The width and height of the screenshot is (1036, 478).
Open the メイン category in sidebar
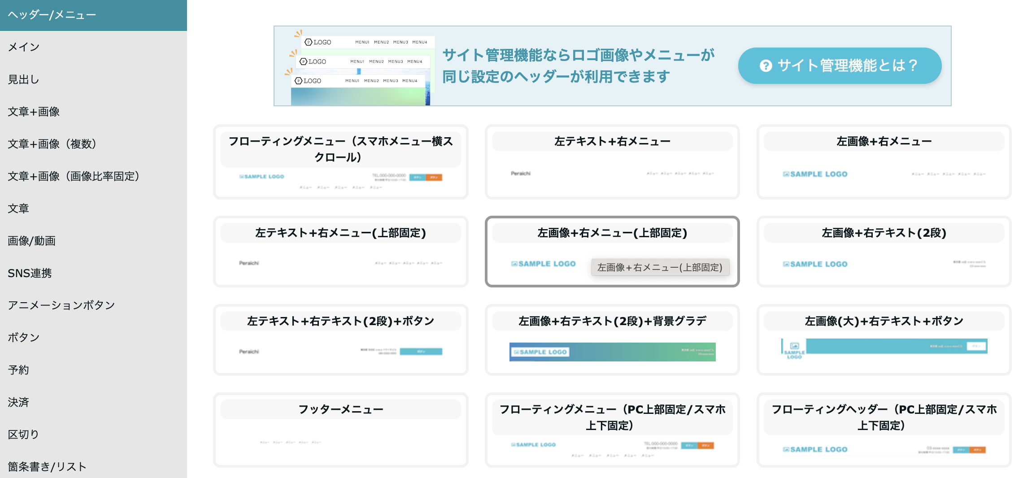(x=24, y=47)
